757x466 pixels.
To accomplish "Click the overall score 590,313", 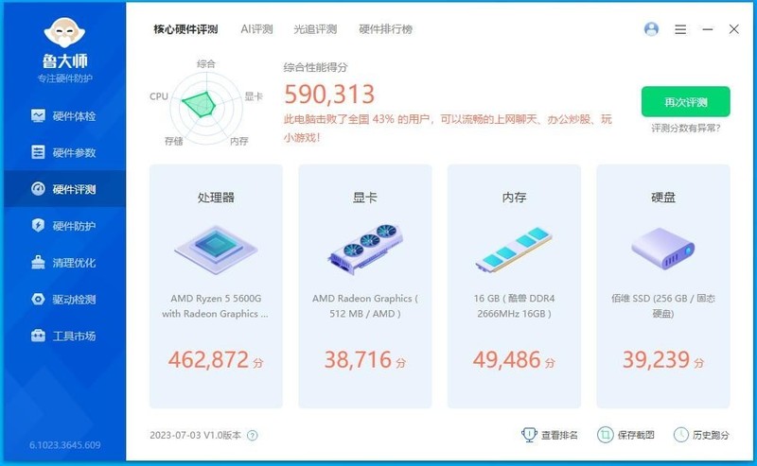I will coord(329,95).
